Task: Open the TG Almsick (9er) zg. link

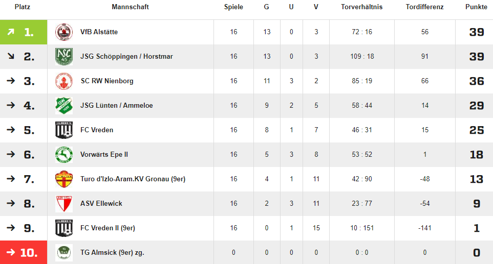Action: pos(112,252)
